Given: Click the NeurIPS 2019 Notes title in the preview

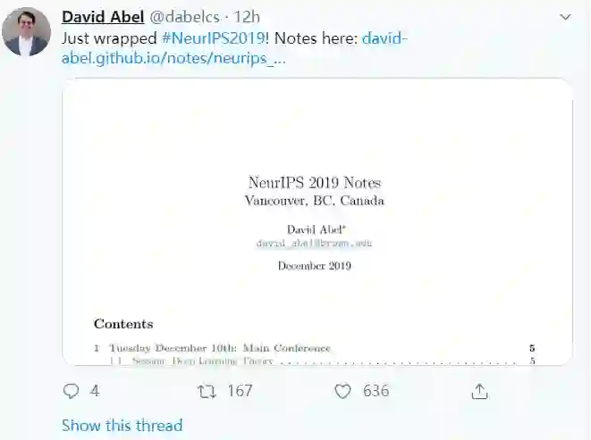Looking at the screenshot, I should [x=315, y=183].
